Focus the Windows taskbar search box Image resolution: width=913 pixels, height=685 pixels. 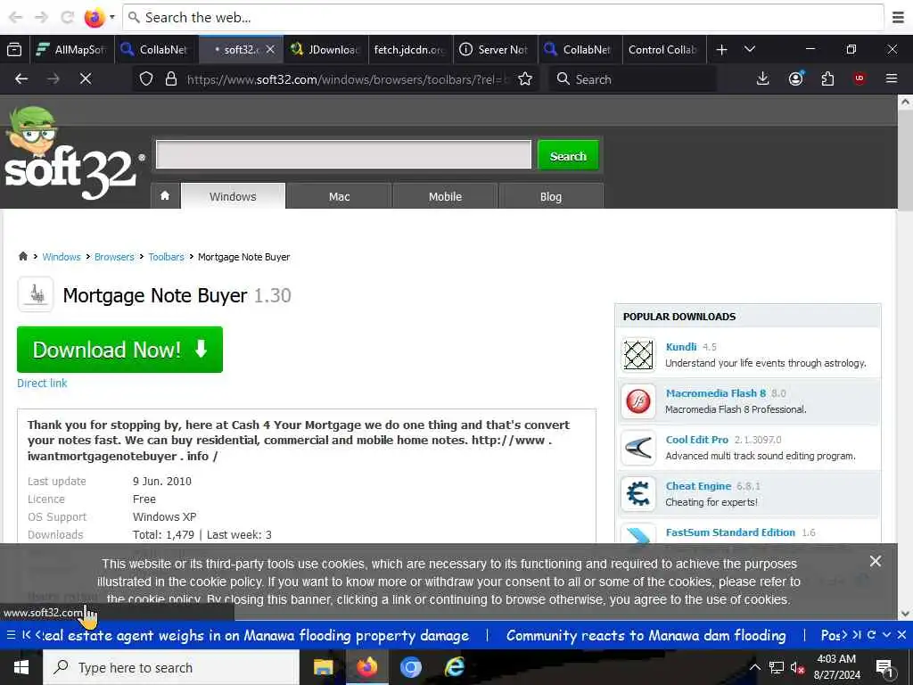pos(171,667)
